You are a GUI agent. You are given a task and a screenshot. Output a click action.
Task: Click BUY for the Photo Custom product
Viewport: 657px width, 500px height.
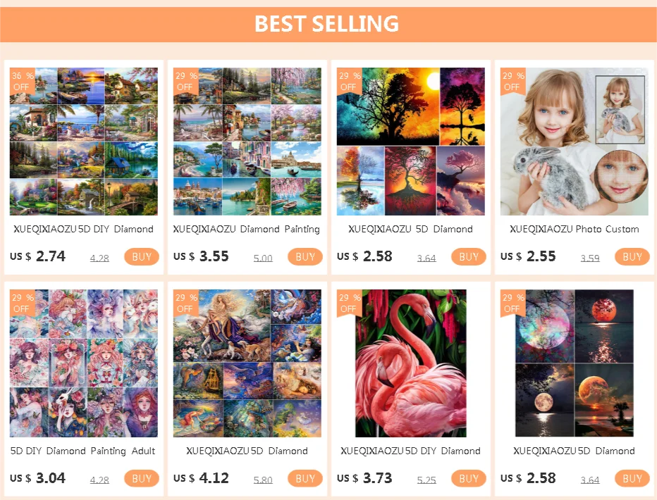tap(632, 256)
